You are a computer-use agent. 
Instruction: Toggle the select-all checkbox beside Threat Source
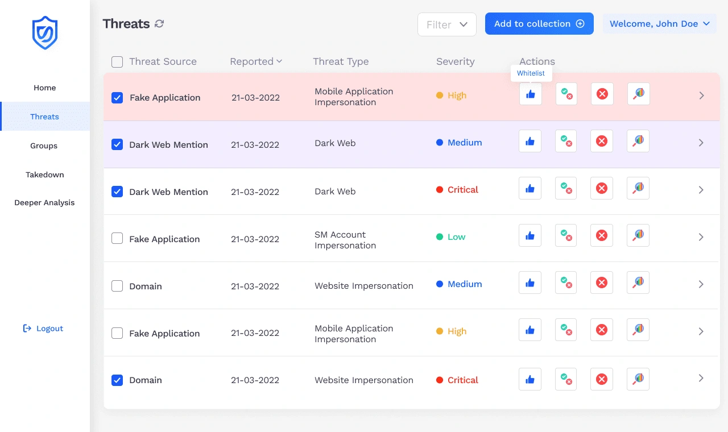pos(117,62)
